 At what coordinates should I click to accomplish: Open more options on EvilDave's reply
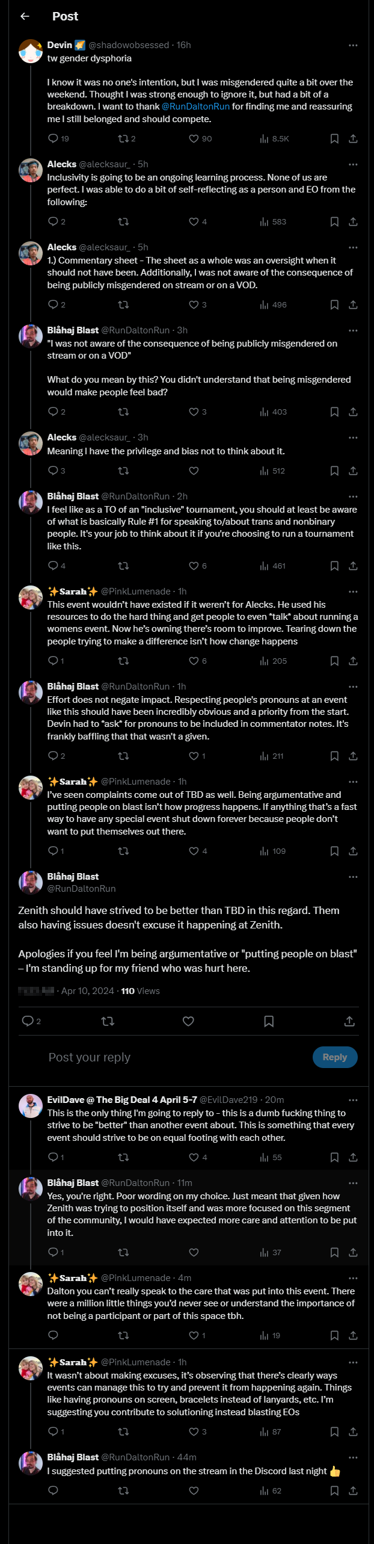coord(353,1100)
